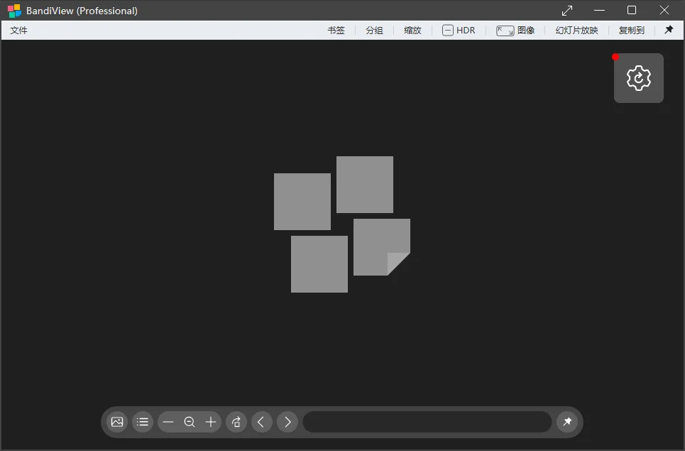Image resolution: width=685 pixels, height=451 pixels.
Task: Start 幻灯片放映 slideshow
Action: pyautogui.click(x=576, y=30)
